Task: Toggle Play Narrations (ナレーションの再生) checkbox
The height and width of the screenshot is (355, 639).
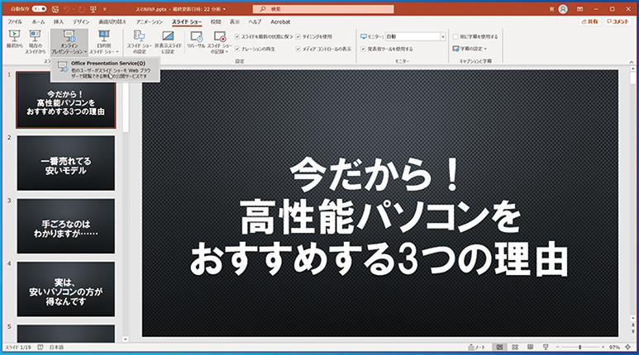Action: point(237,49)
